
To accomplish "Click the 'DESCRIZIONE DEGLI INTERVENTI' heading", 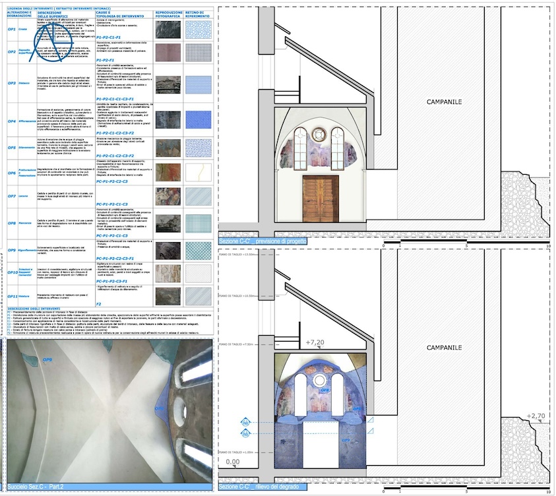I will (34, 308).
